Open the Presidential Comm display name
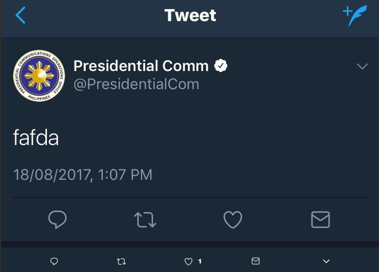 coord(141,65)
